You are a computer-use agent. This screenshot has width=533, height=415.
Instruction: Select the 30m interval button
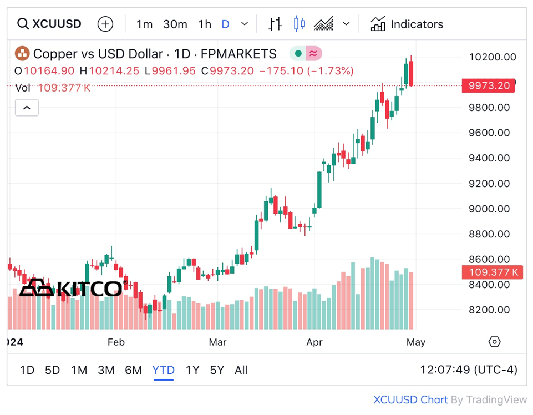coord(175,24)
